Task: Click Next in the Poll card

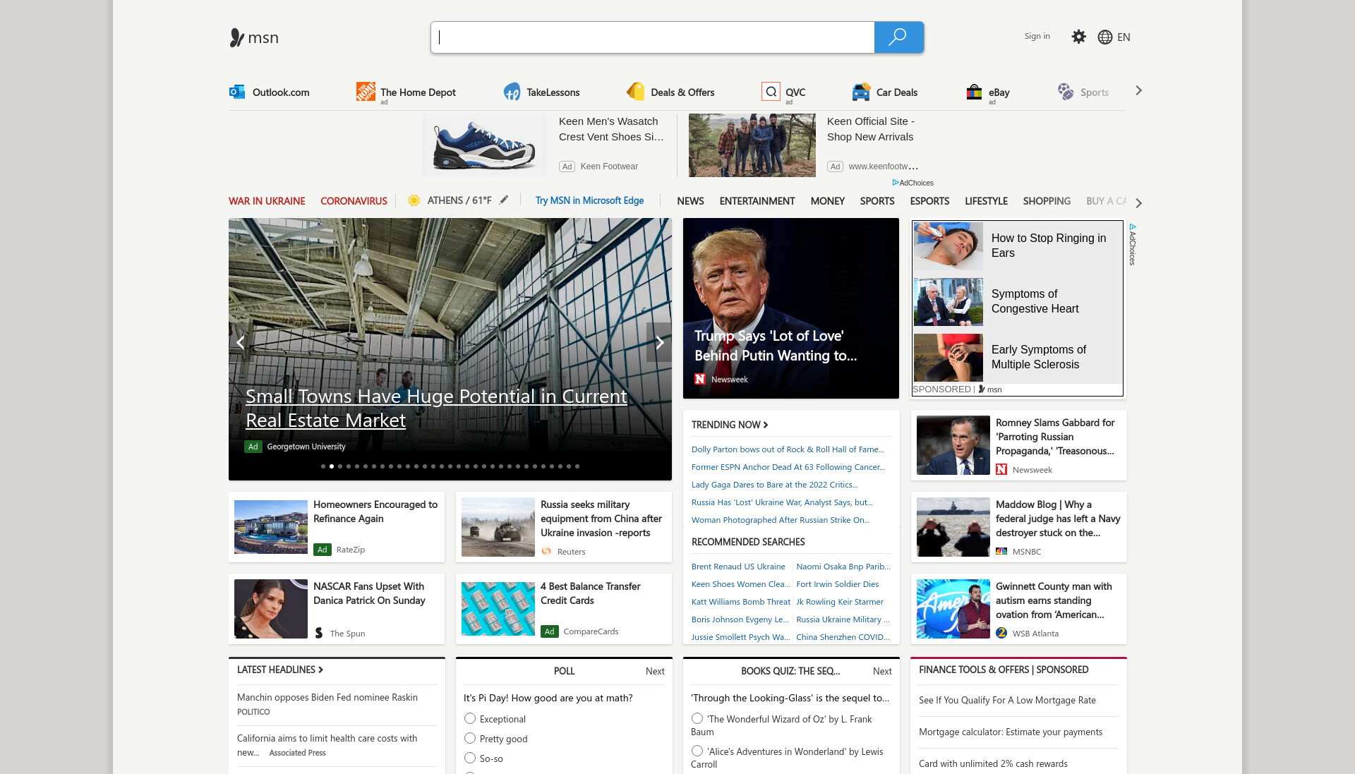Action: click(655, 671)
